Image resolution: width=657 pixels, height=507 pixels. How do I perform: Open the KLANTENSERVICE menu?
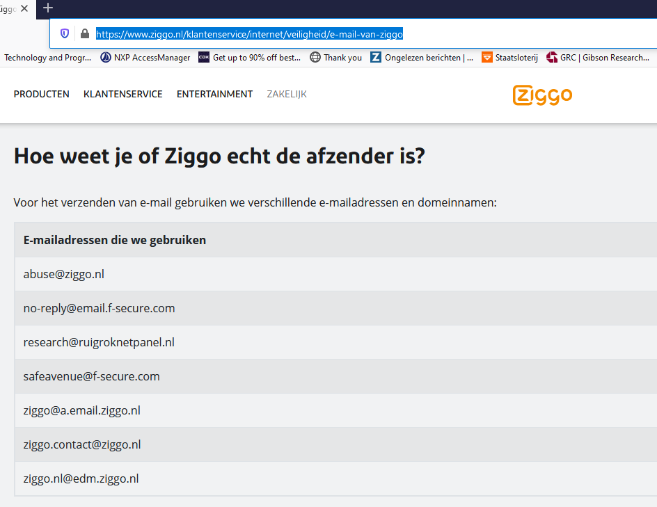click(122, 94)
